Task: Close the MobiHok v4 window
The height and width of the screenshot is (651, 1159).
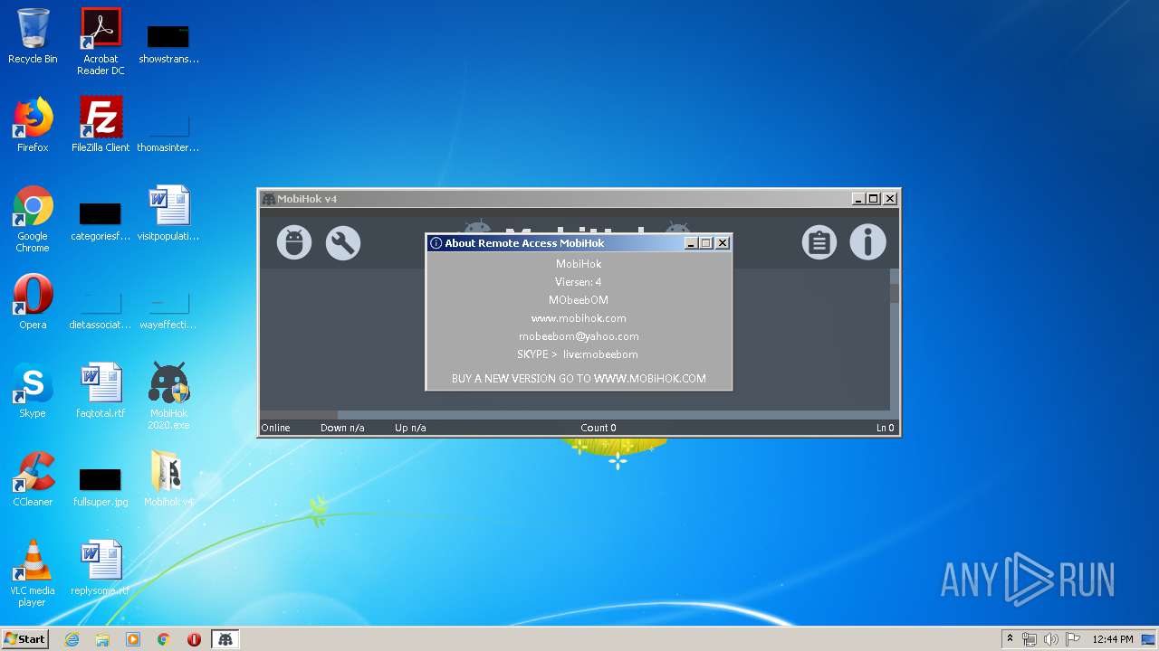Action: click(x=889, y=199)
